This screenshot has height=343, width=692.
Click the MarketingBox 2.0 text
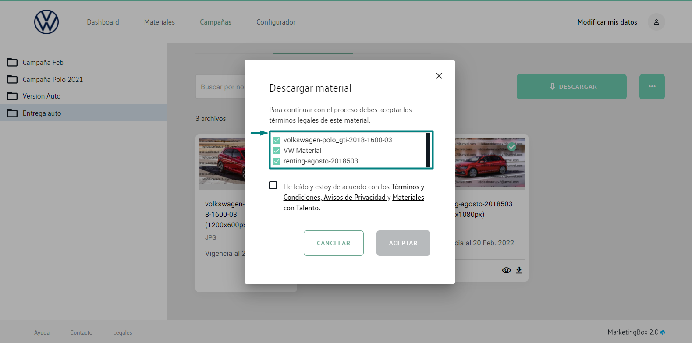[x=633, y=332]
